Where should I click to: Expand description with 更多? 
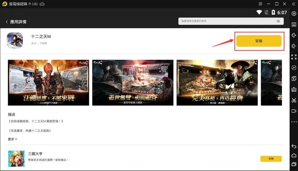[x=13, y=139]
